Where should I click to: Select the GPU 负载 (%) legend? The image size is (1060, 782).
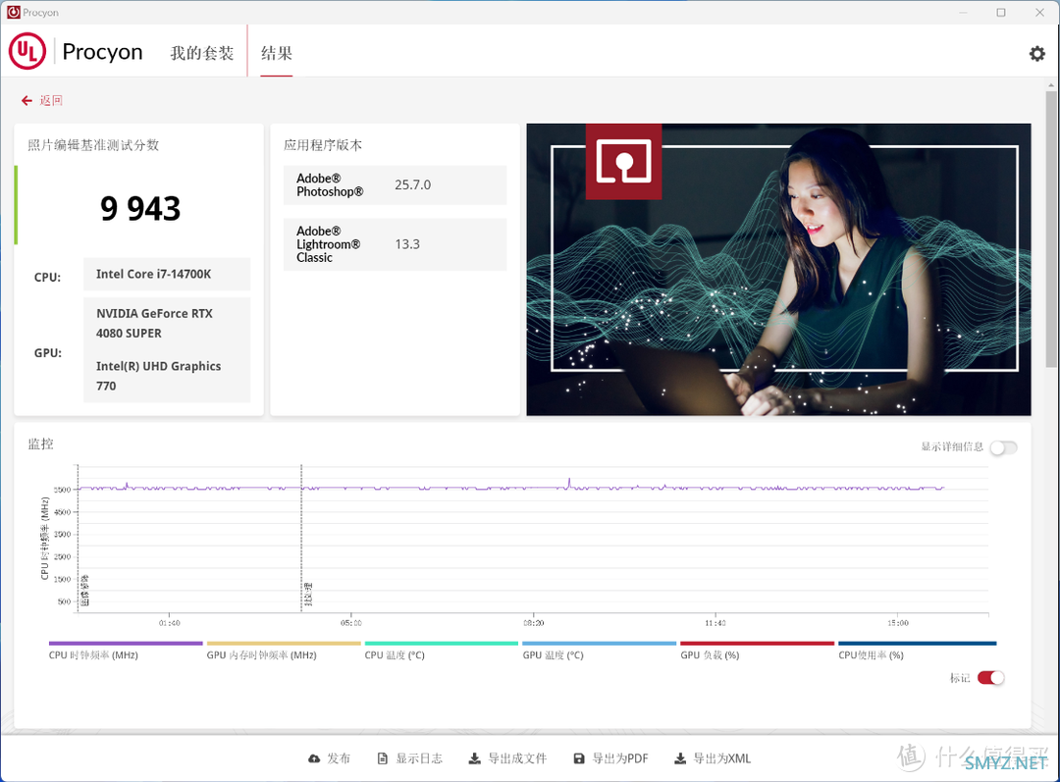(x=757, y=651)
